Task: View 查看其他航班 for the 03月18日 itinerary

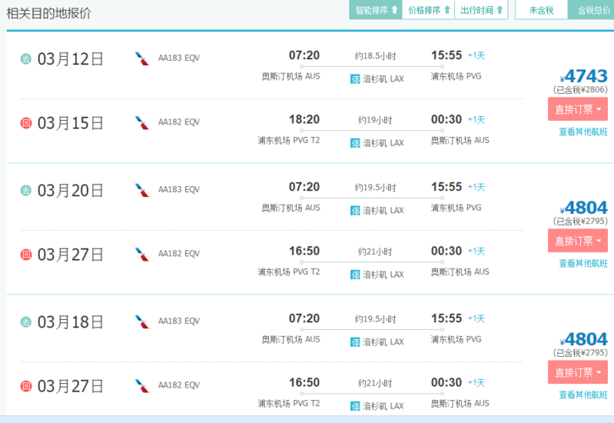Action: (583, 395)
